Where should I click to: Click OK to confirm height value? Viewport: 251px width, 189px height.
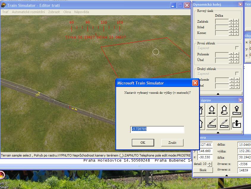(x=143, y=143)
